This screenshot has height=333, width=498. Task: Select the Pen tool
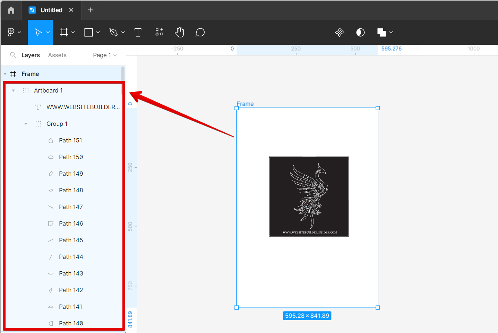coord(113,32)
